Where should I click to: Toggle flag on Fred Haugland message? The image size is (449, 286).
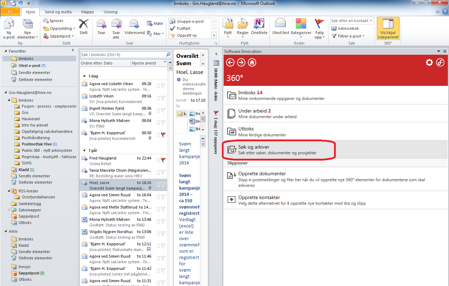click(x=163, y=160)
